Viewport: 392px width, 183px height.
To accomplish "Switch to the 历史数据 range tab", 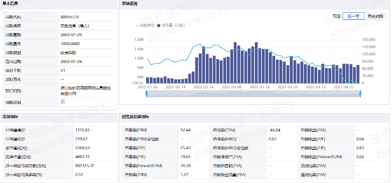I will click(375, 16).
